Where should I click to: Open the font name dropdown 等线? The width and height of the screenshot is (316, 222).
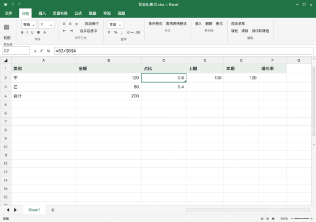pyautogui.click(x=29, y=25)
